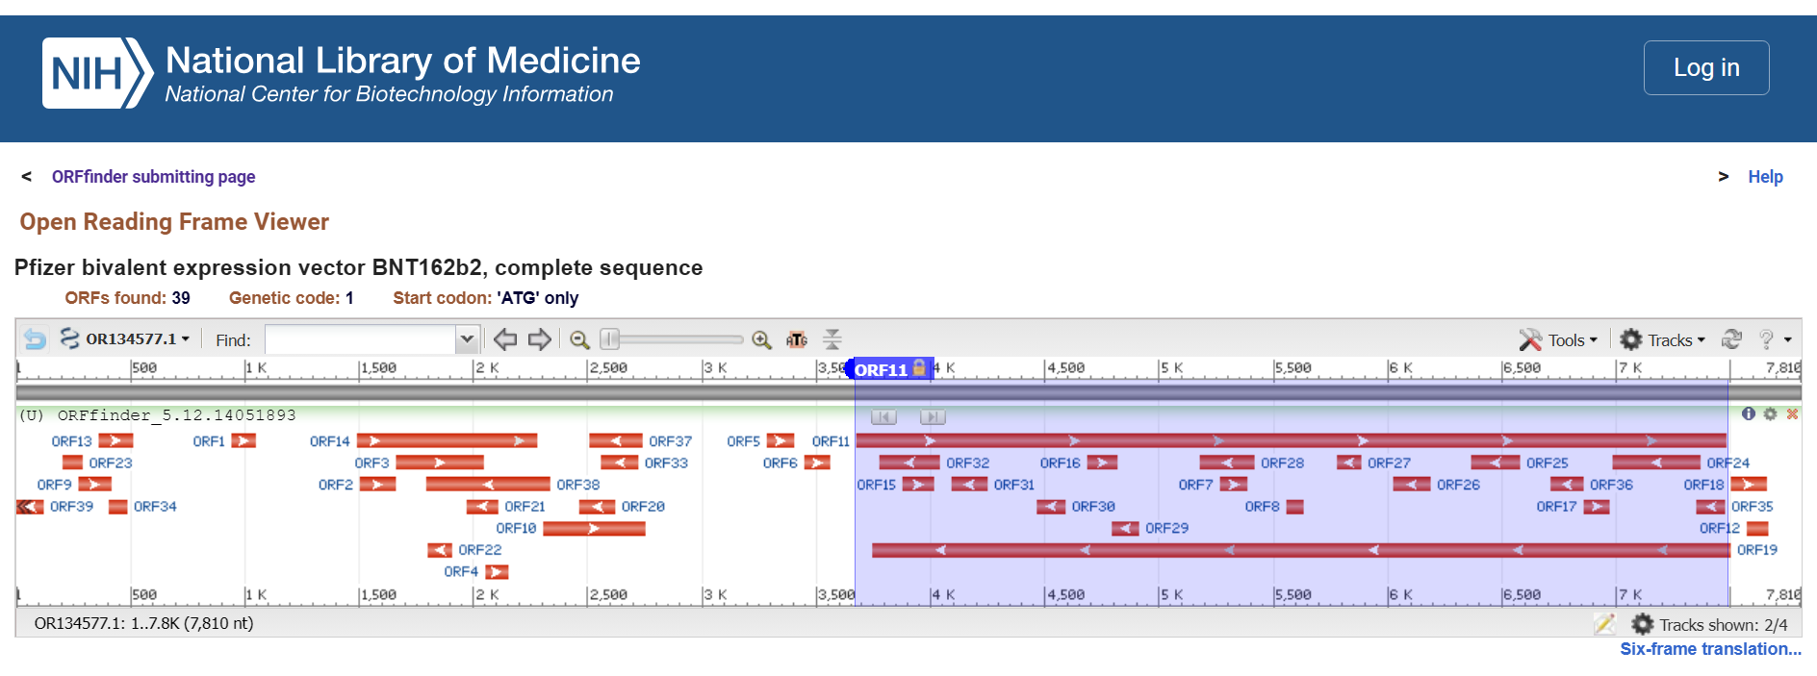
Task: Click status text OR134577.1: 1..7.8K
Action: tap(144, 623)
